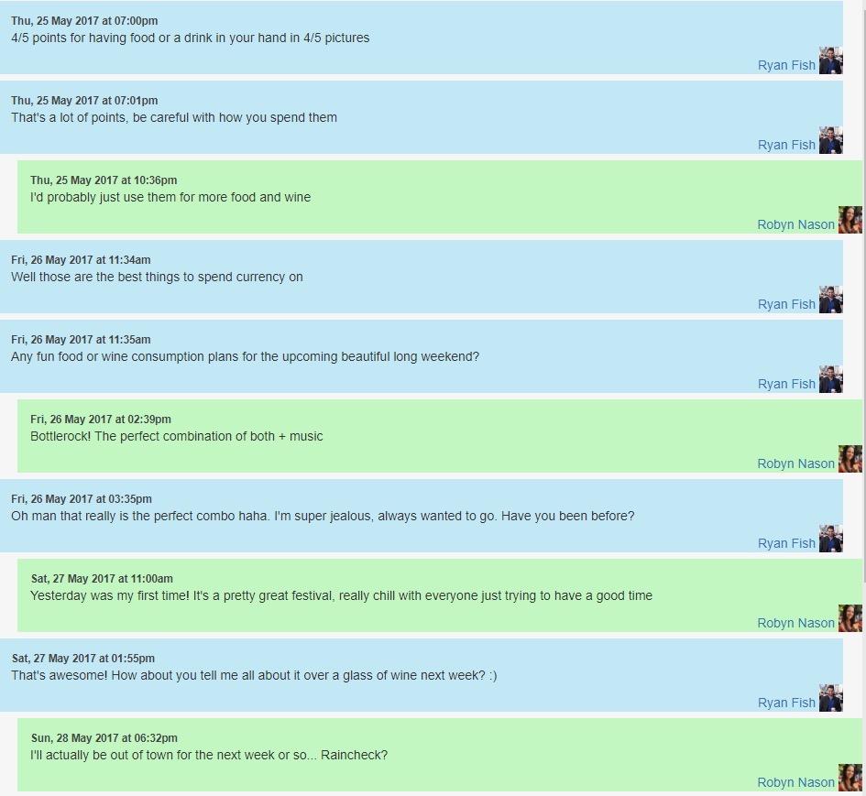Click Robyn Nason's avatar on the 10:36pm message
The image size is (866, 796).
click(x=850, y=220)
